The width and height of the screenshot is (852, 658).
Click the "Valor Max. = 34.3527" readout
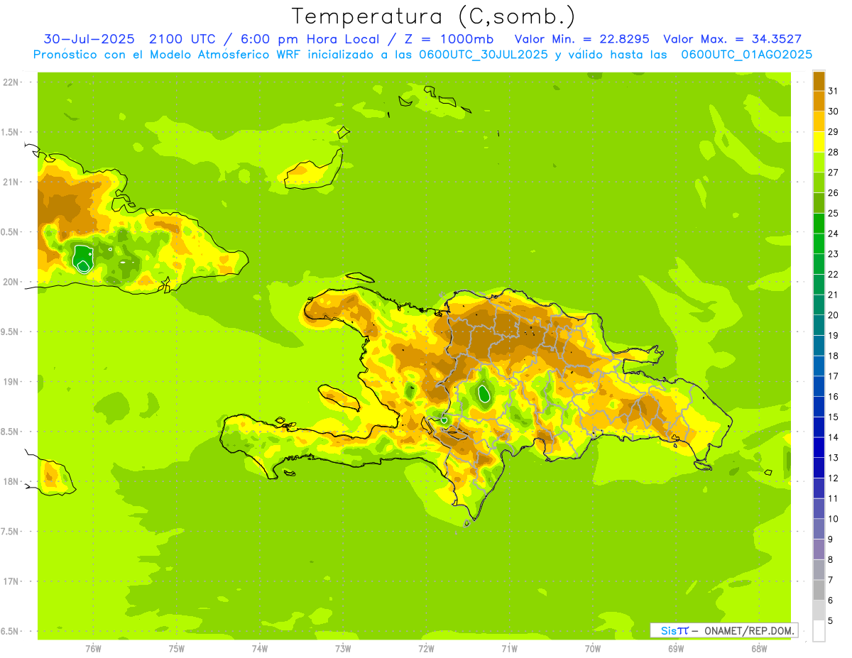732,39
